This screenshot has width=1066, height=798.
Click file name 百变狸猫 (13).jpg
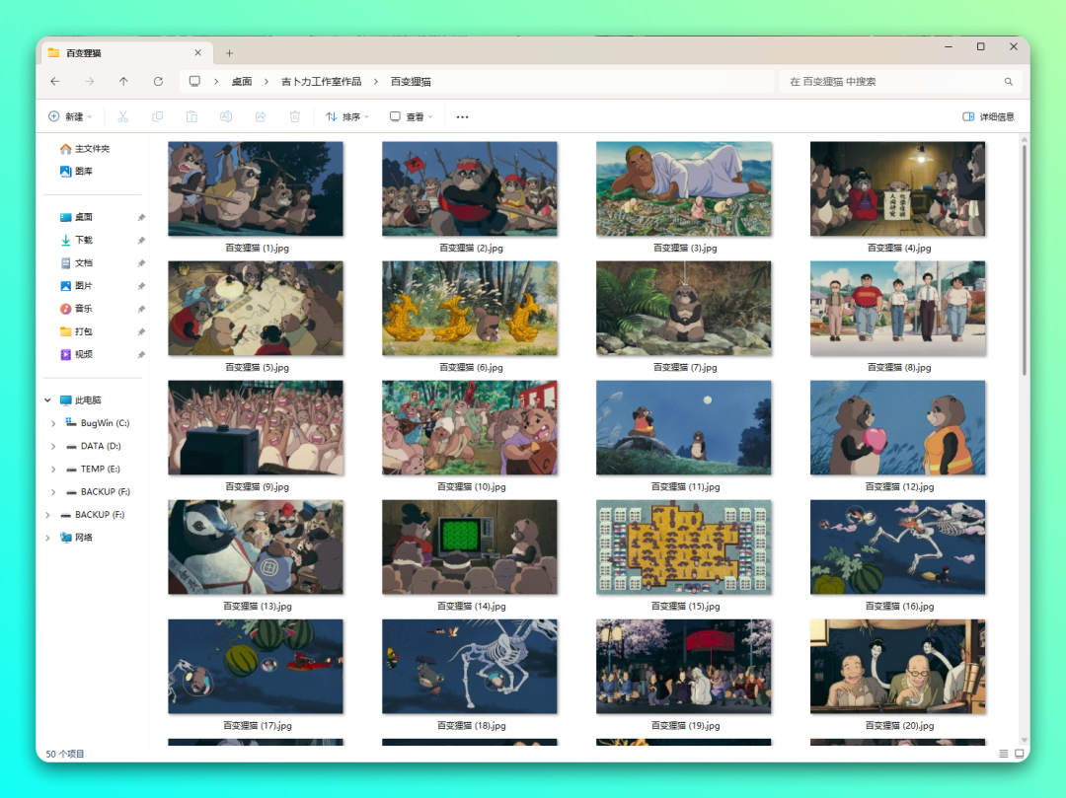point(257,607)
